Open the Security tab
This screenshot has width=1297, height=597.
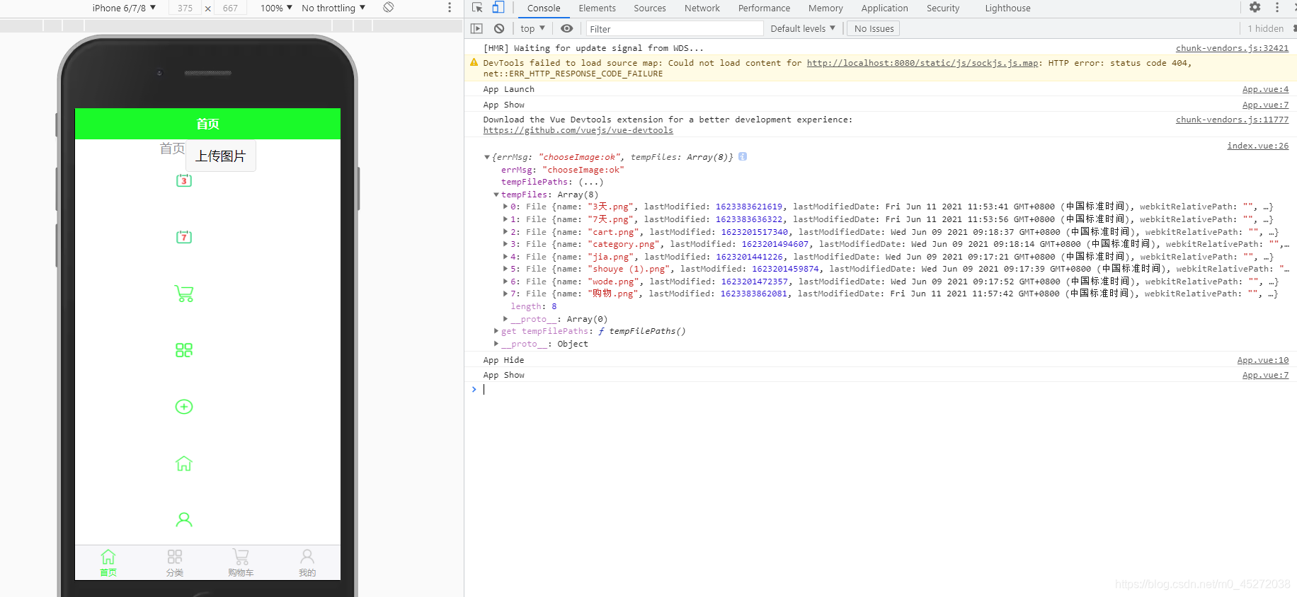pos(943,8)
